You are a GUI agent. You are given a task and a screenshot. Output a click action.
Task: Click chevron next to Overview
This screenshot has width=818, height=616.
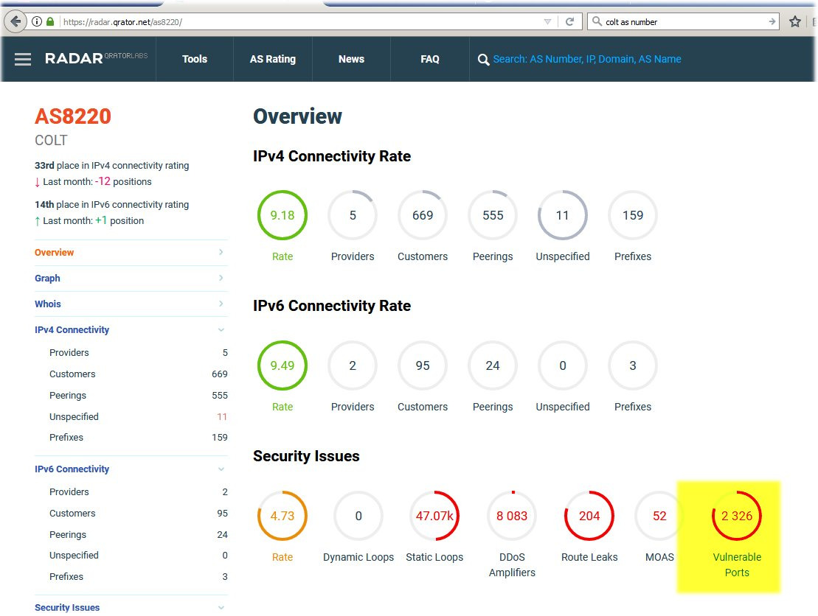(x=221, y=252)
